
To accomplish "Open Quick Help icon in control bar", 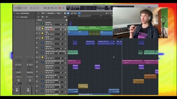I will coord(22,8).
